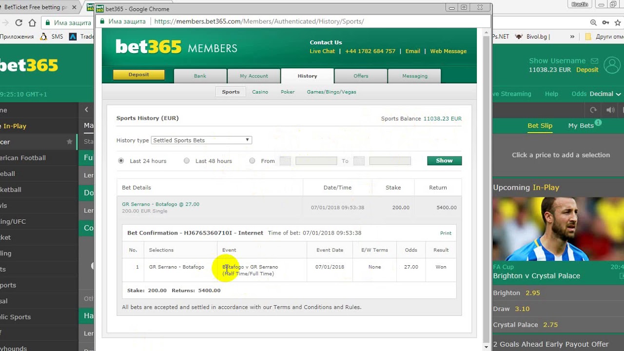The height and width of the screenshot is (351, 624).
Task: Select the History tab
Action: coord(307,76)
